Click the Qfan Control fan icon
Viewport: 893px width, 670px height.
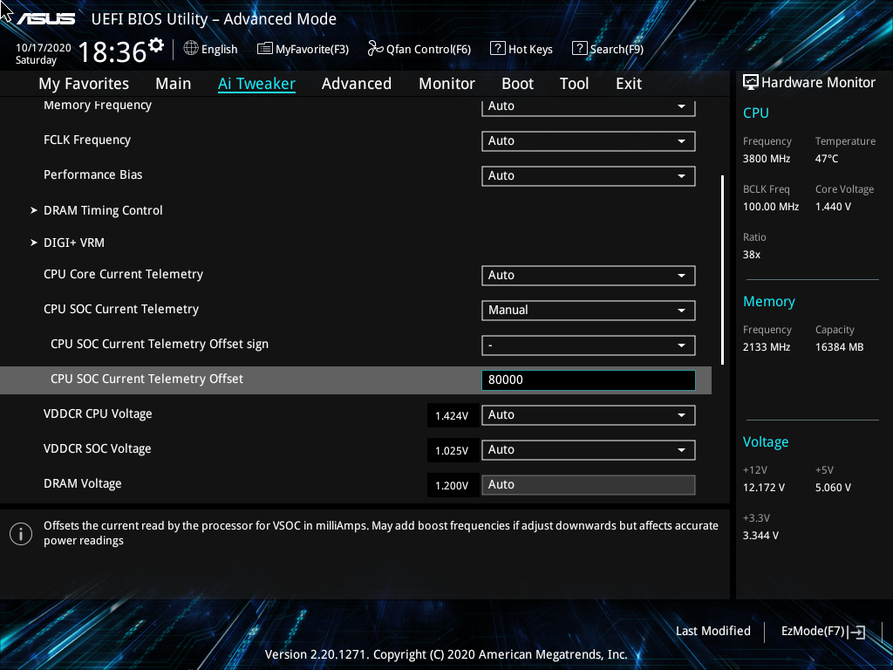coord(375,49)
